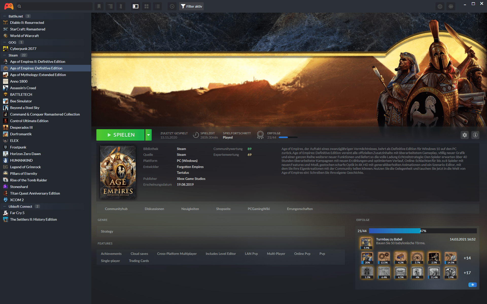Click the Playnite notifications icon top right

click(451, 6)
